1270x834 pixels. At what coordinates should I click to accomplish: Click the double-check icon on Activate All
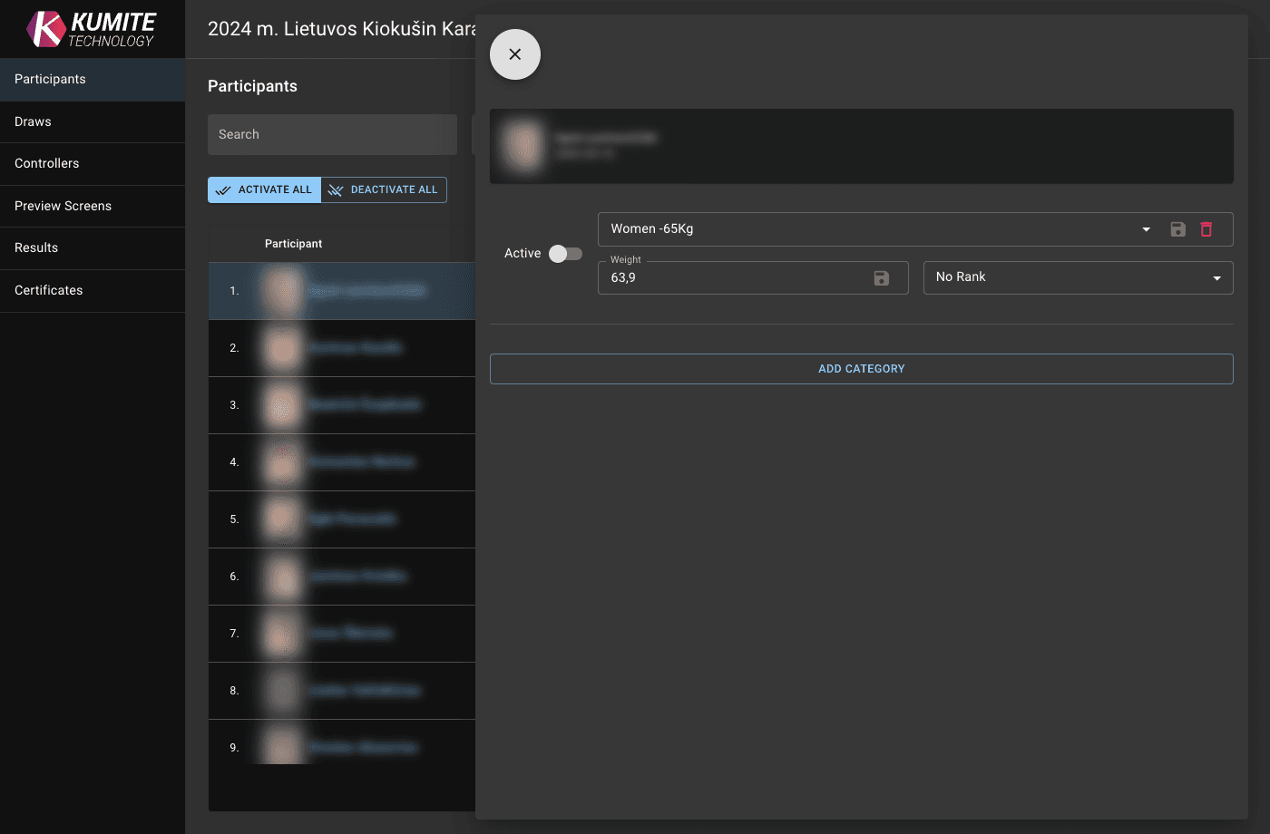[x=223, y=190]
